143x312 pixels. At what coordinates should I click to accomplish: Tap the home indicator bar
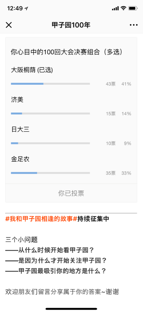click(x=71, y=309)
